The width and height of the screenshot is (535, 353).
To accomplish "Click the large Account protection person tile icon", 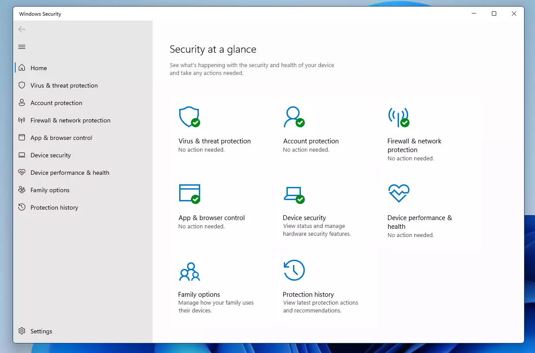I will point(294,117).
